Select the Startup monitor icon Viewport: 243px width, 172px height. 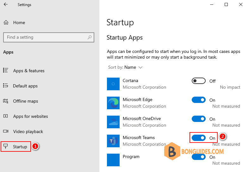coord(6,146)
